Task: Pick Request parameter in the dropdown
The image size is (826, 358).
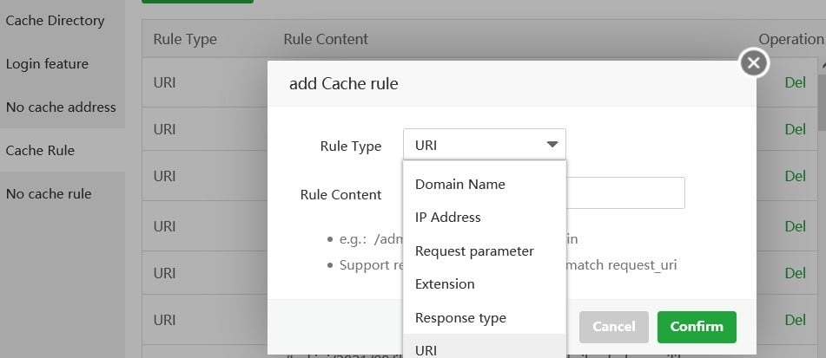Action: coord(474,251)
